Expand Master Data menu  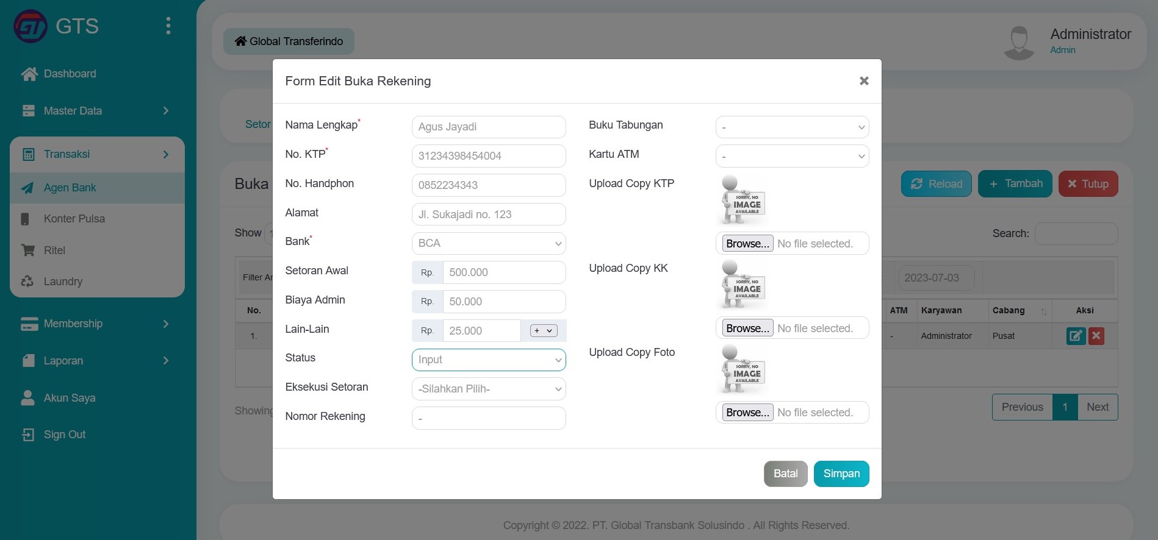point(97,111)
